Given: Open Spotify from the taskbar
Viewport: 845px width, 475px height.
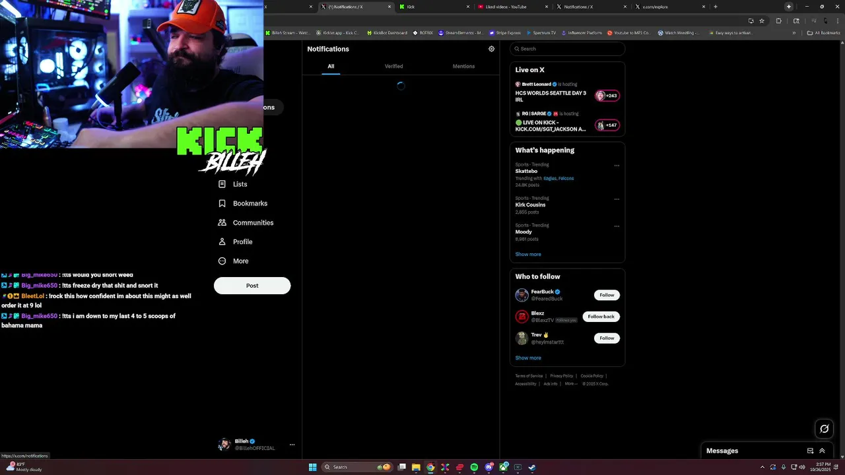Looking at the screenshot, I should coord(474,467).
